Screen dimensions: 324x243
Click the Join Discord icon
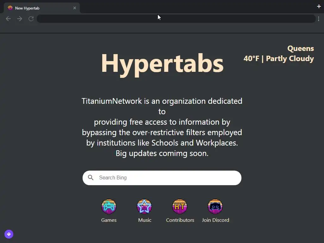(x=215, y=206)
